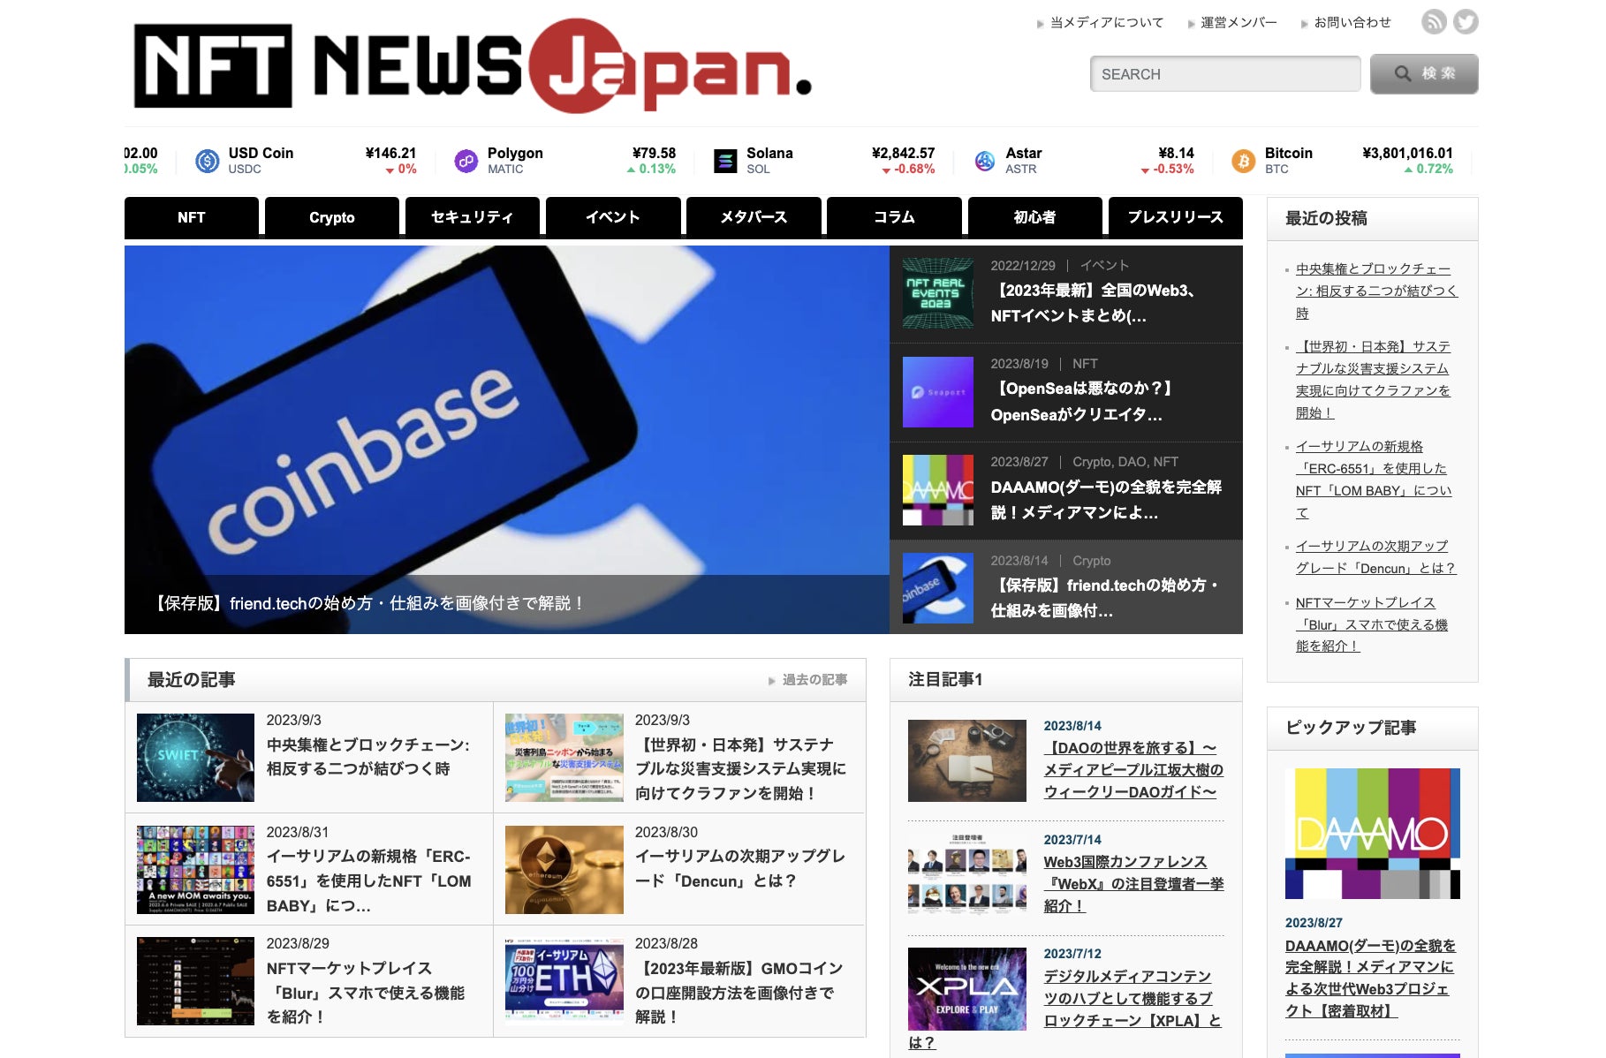This screenshot has height=1058, width=1606.
Task: Open the プレスリリース tab
Action: click(x=1175, y=217)
